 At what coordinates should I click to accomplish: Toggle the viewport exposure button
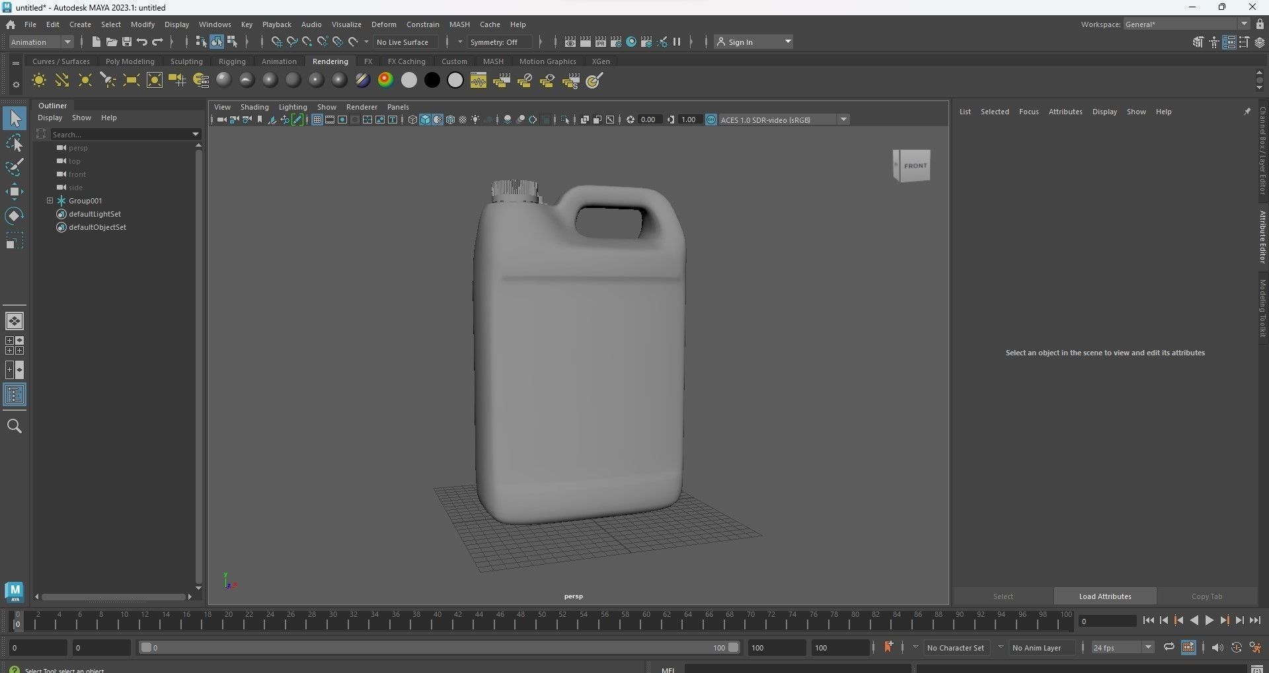click(631, 120)
